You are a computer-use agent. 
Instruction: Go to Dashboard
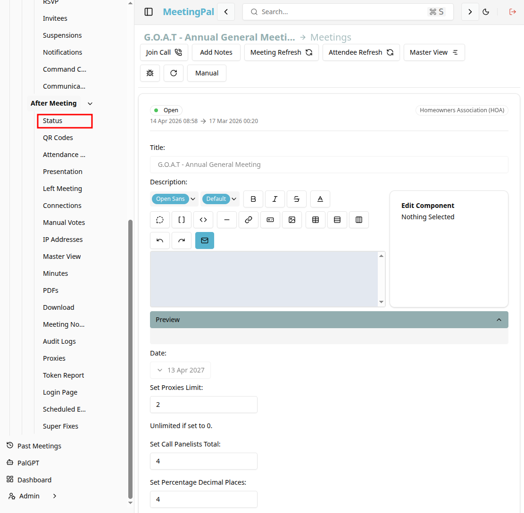coord(29,480)
